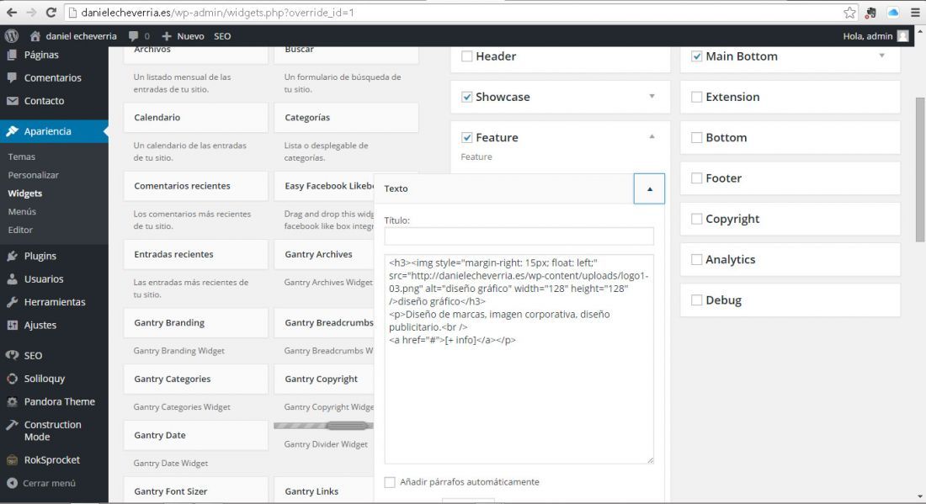The width and height of the screenshot is (926, 504).
Task: Open the Personalizar submenu item
Action: [33, 175]
